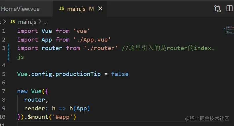Click $mount on line 10
Image resolution: width=234 pixels, height=126 pixels.
point(38,117)
